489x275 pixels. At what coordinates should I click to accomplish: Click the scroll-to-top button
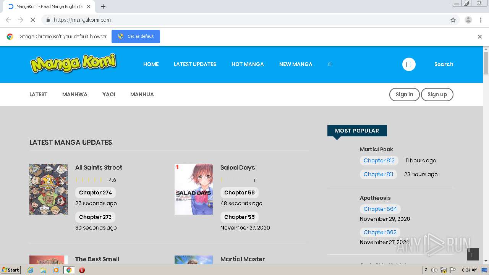(x=473, y=254)
